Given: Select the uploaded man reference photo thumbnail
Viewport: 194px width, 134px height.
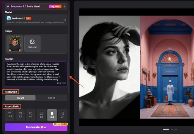Looking at the screenshot, I should pyautogui.click(x=15, y=43).
